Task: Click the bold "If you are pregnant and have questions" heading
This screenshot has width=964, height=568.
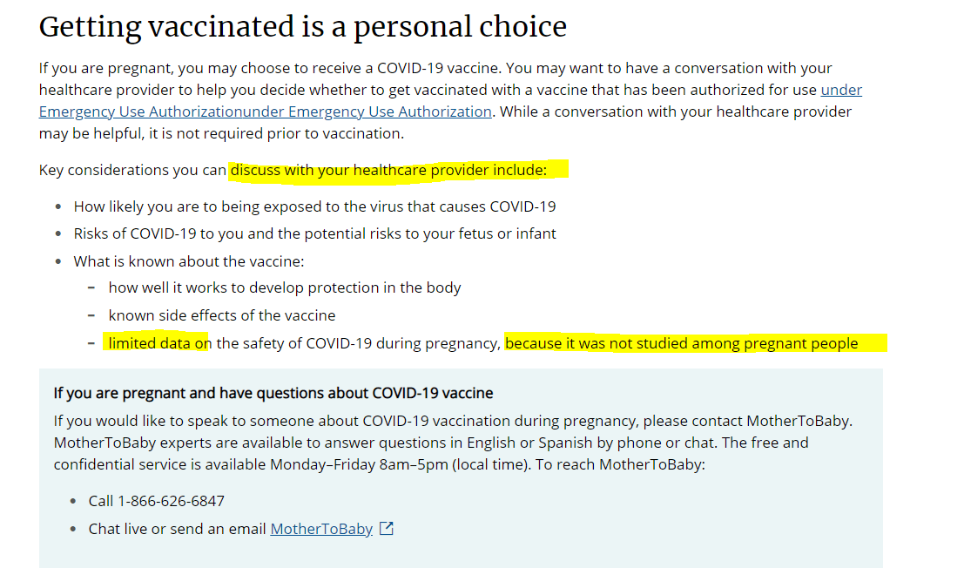Action: (x=273, y=393)
